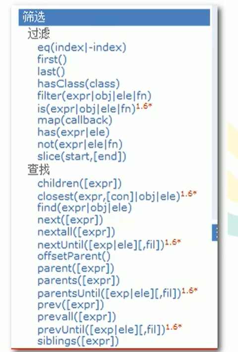This screenshot has width=238, height=352.
Task: Select hasClass(class) in the filter list
Action: (78, 84)
